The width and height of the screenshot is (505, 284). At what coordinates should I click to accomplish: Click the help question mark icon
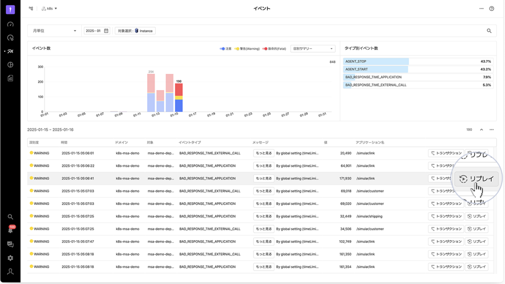pos(491,8)
